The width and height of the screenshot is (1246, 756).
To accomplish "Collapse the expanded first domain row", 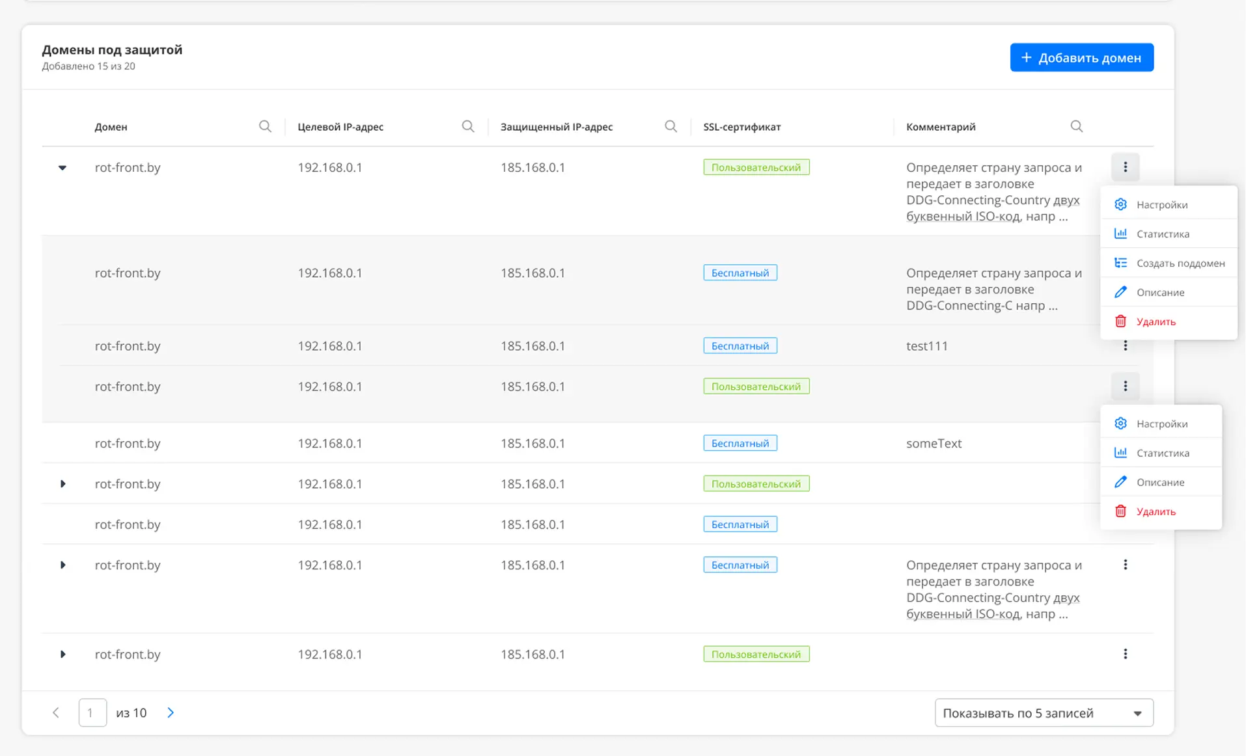I will pos(62,168).
